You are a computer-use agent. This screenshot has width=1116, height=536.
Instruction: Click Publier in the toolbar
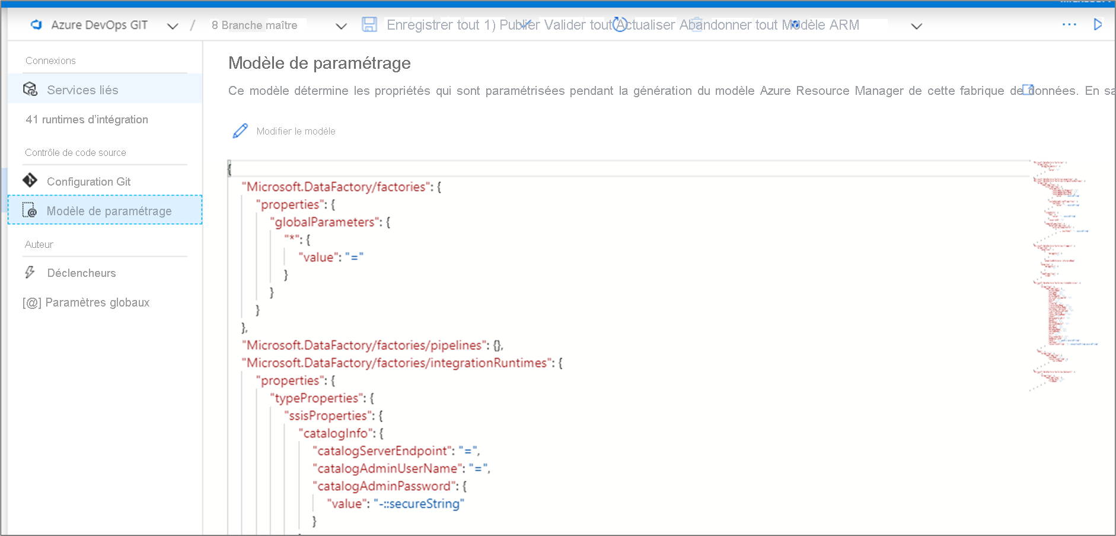(x=519, y=25)
